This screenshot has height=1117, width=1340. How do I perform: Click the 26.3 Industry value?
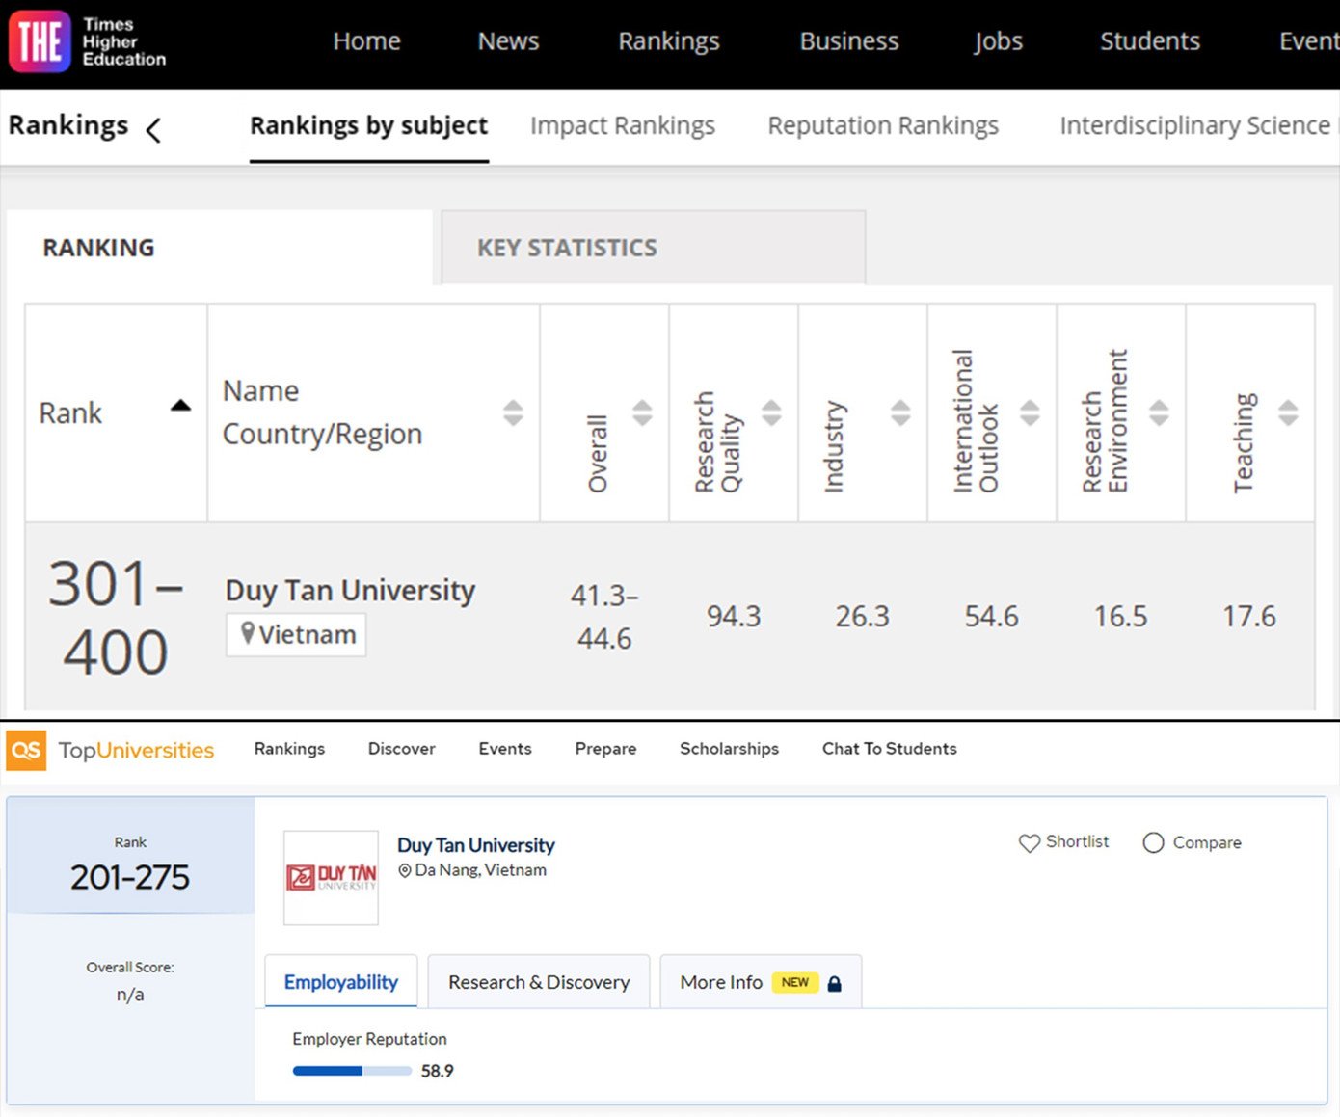[863, 617]
